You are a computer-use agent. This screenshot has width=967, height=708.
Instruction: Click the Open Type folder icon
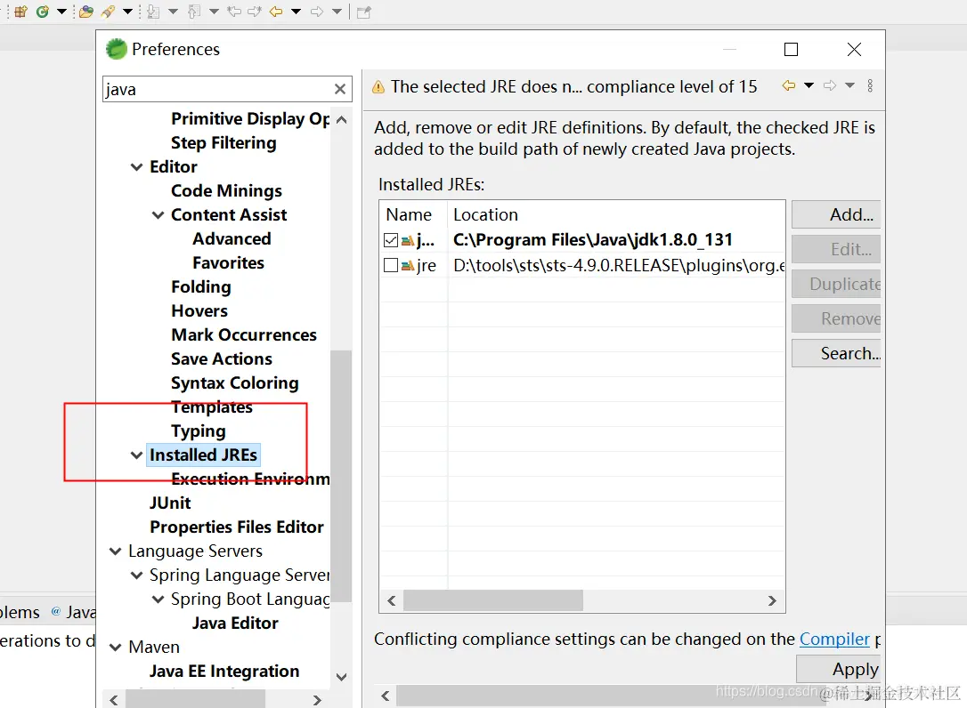[x=87, y=12]
